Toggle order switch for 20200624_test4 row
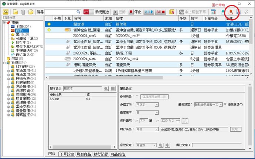The height and width of the screenshot is (159, 255). (x=68, y=59)
